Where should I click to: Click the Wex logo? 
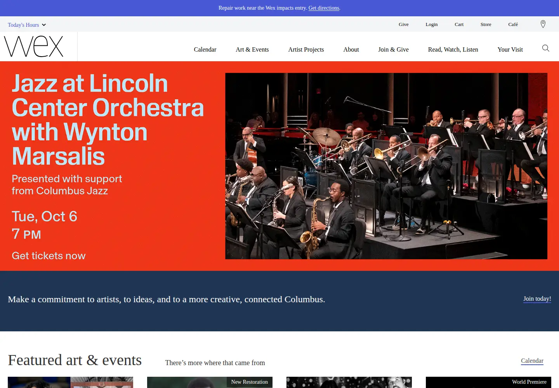click(x=34, y=47)
